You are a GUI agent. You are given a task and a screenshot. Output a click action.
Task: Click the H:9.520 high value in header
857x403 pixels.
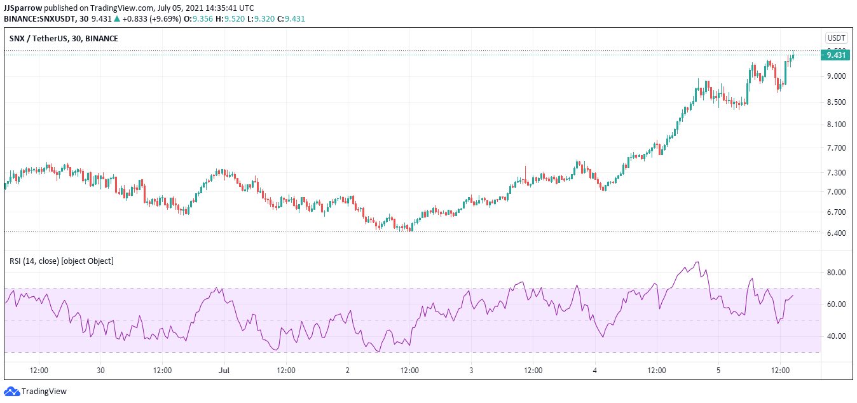[x=231, y=18]
